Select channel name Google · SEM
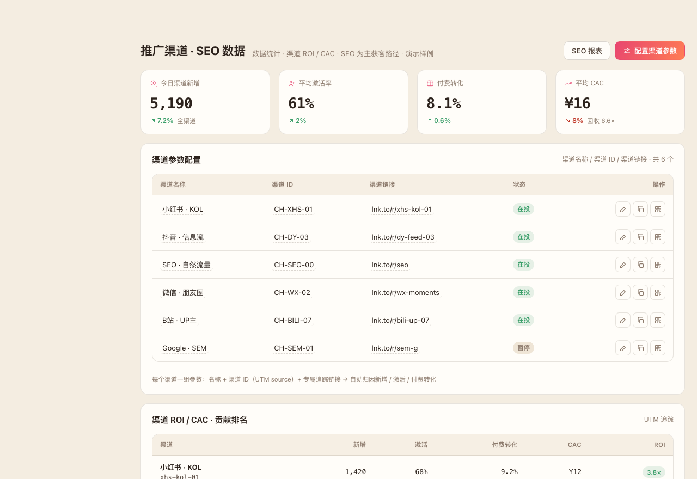 click(184, 348)
